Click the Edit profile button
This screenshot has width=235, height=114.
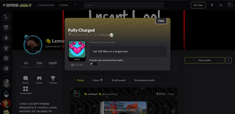point(204,60)
